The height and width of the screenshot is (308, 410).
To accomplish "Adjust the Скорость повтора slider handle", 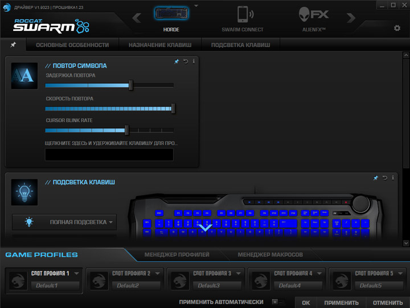I will click(x=173, y=108).
